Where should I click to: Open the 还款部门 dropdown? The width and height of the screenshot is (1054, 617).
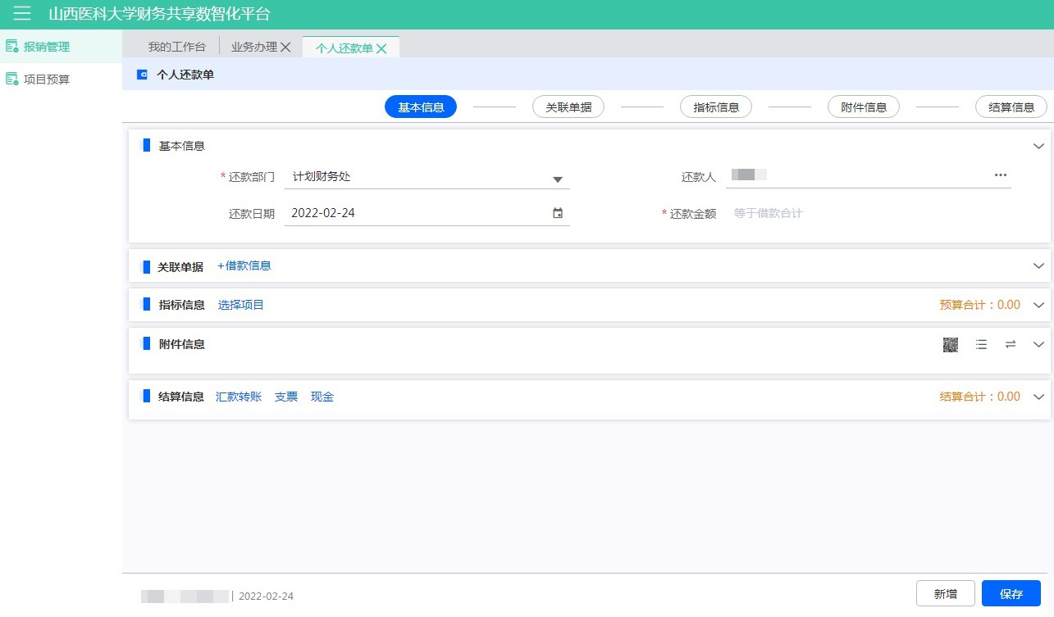pyautogui.click(x=557, y=179)
